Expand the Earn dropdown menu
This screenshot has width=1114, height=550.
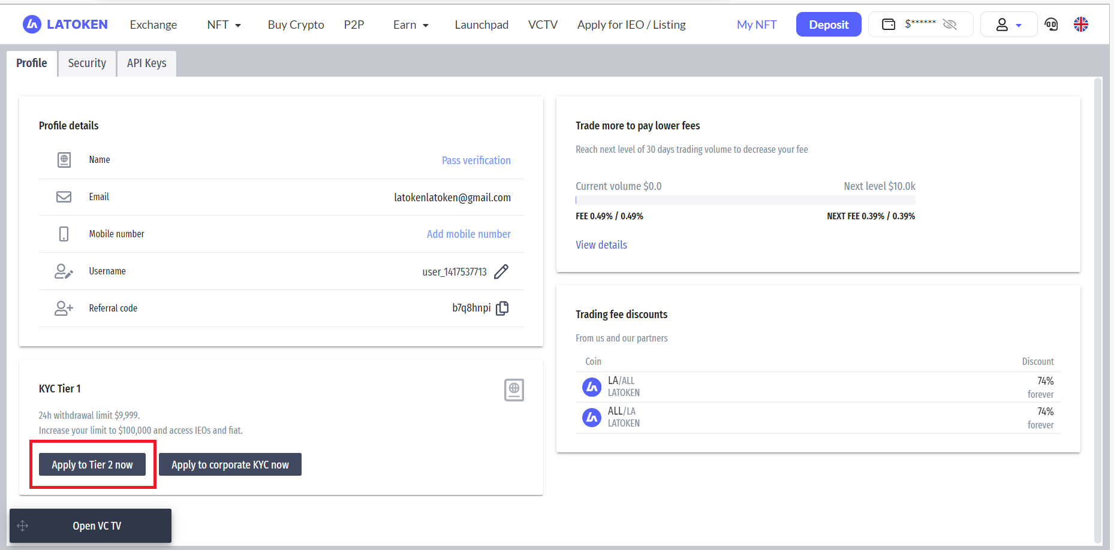click(411, 25)
